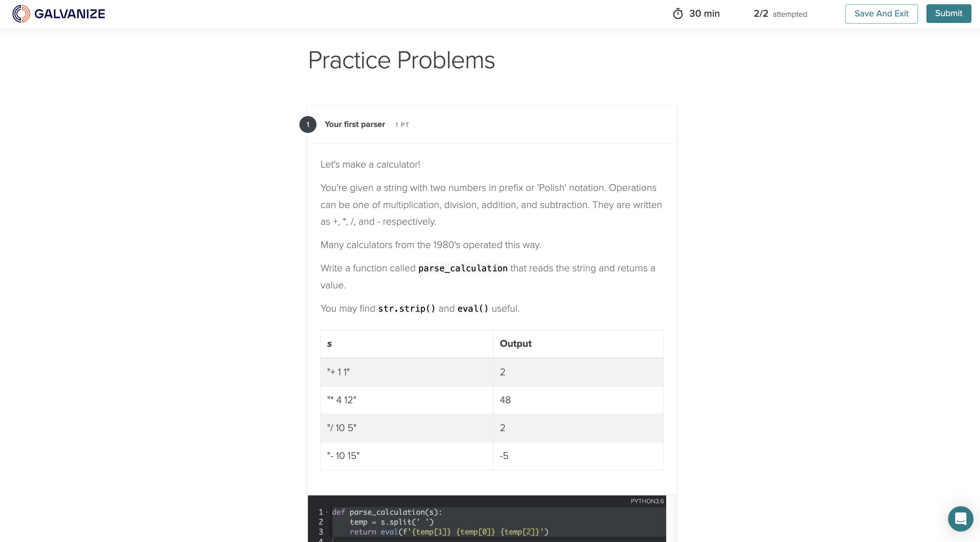Open the chat support bubble
This screenshot has height=542, width=980.
[x=960, y=518]
